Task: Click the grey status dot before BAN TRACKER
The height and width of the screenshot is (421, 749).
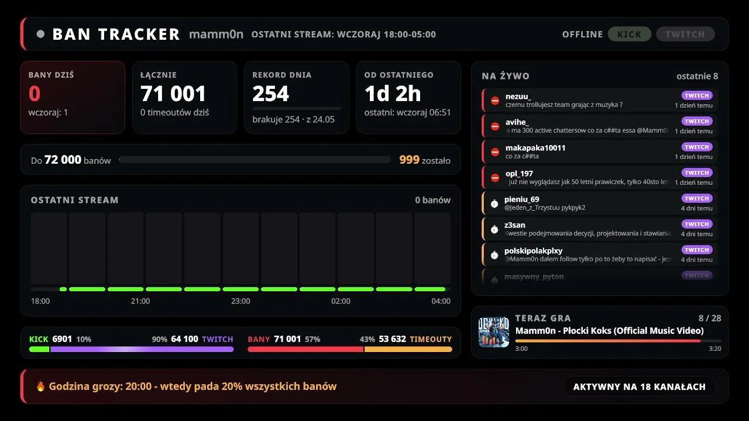Action: [40, 34]
